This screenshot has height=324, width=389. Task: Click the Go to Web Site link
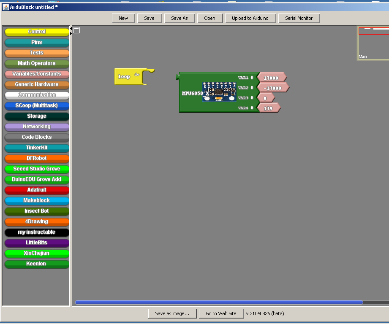(x=221, y=313)
